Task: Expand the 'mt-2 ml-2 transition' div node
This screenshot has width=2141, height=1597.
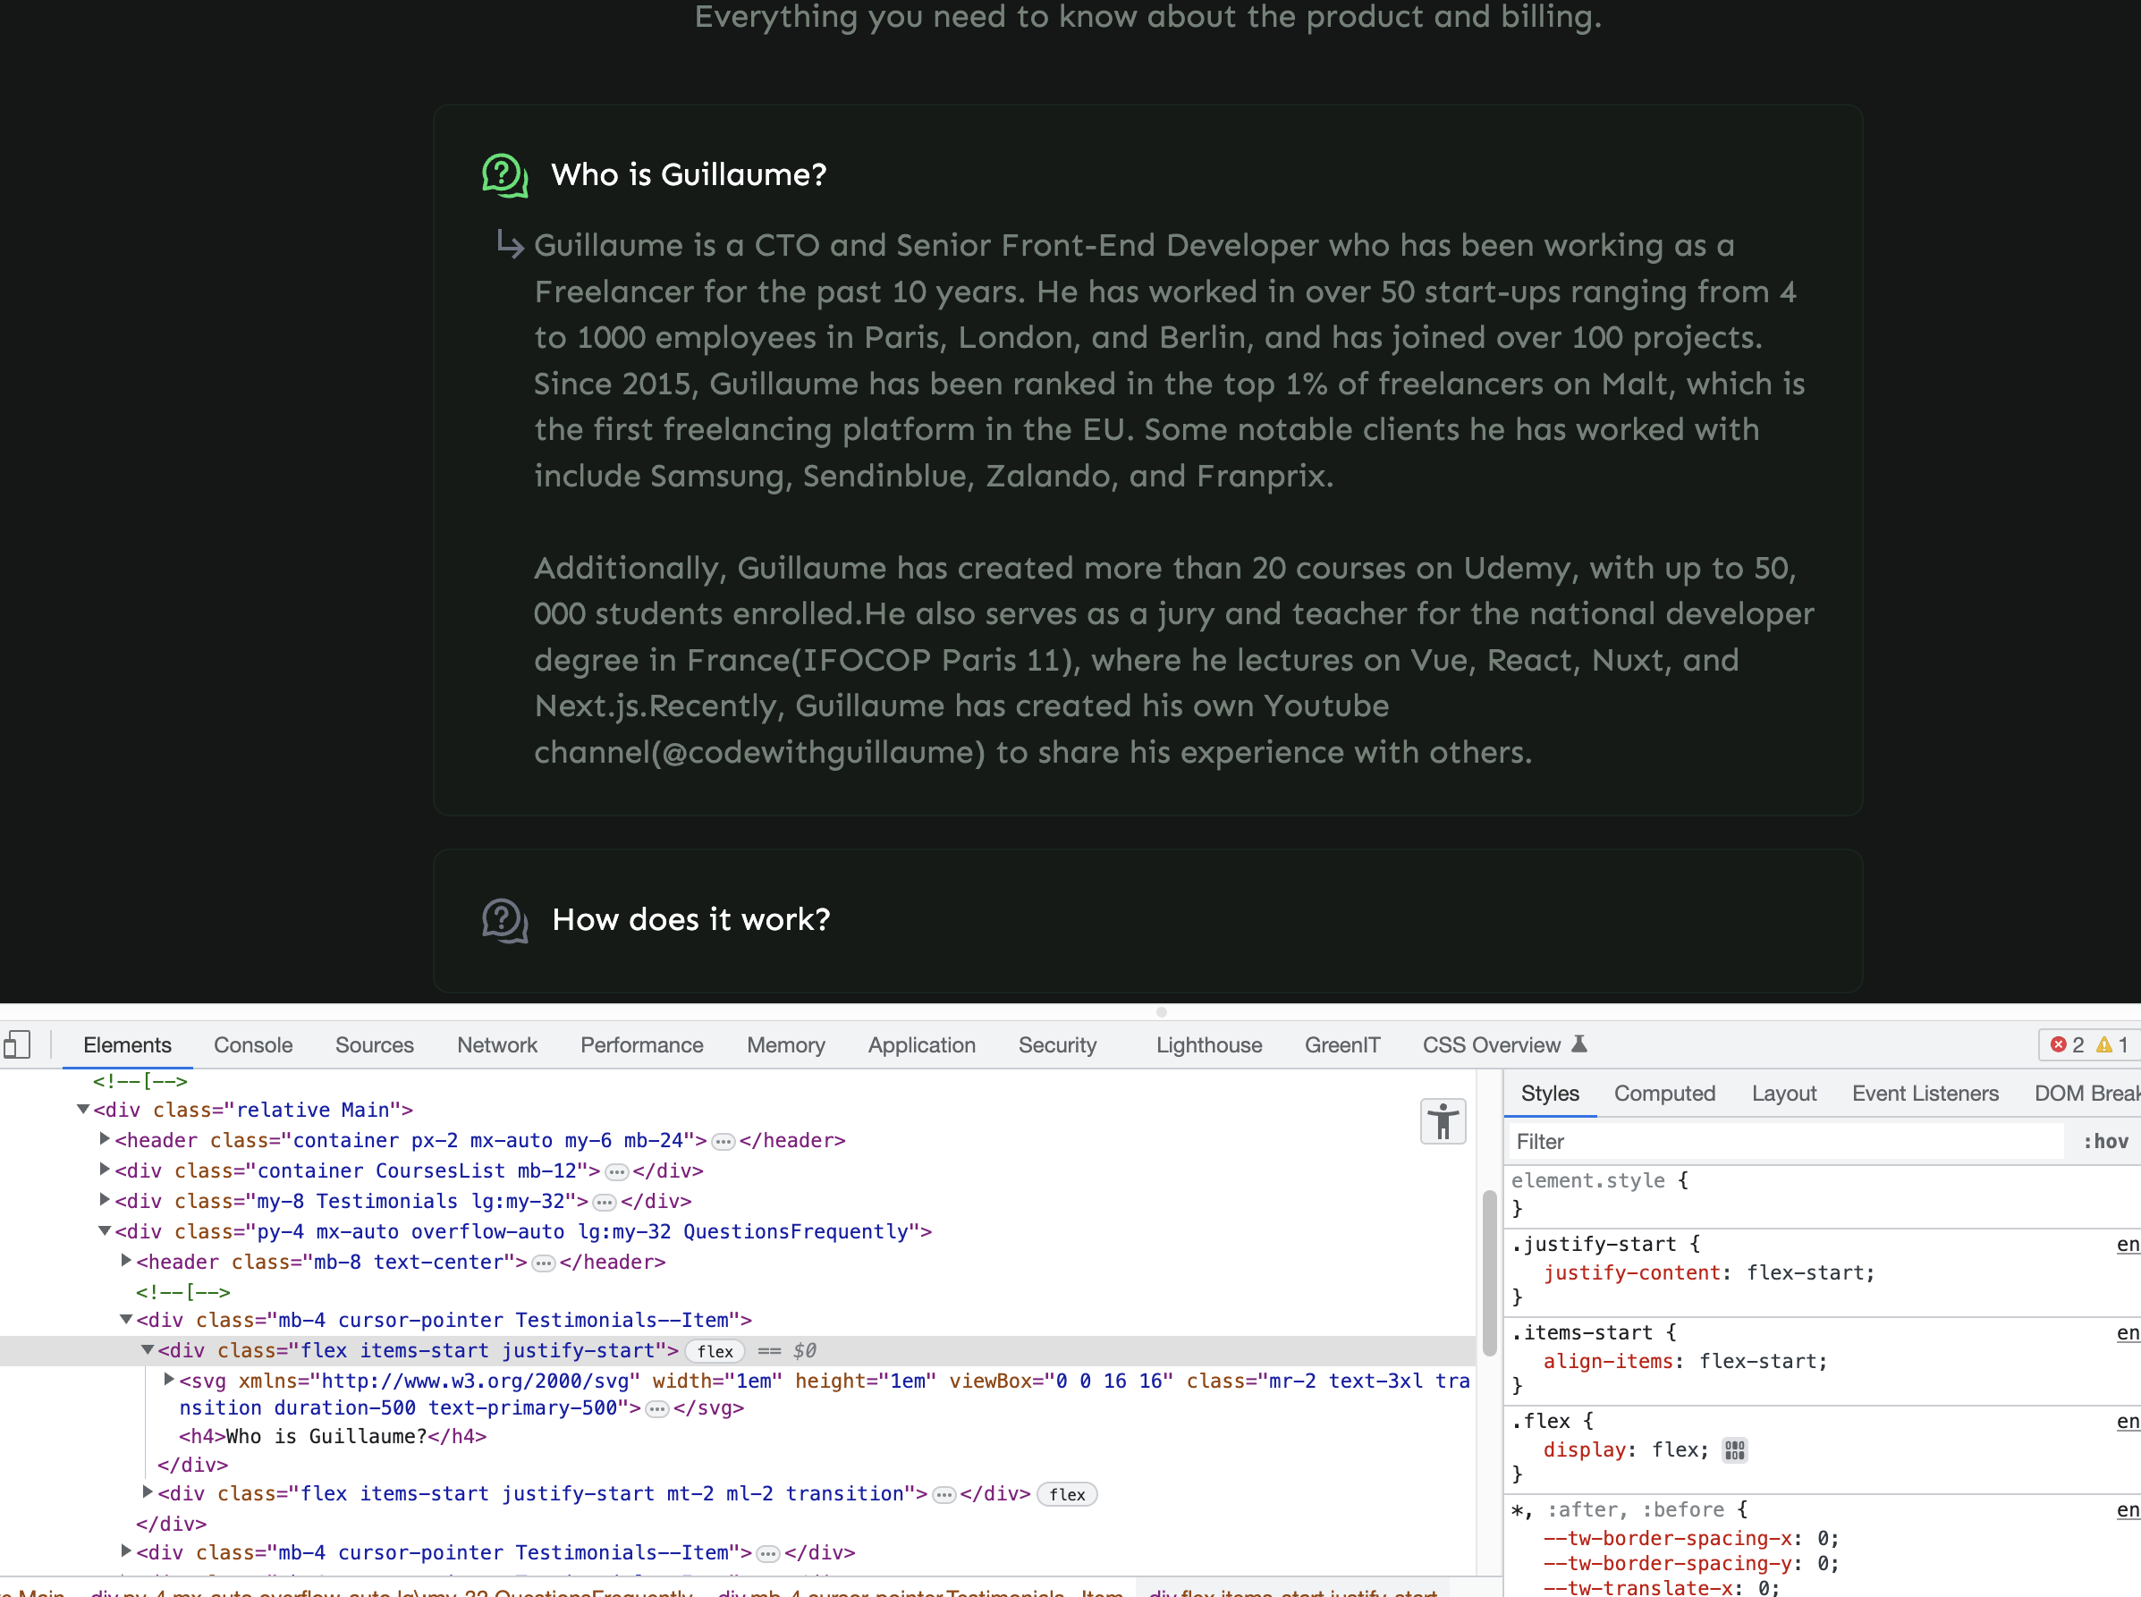Action: (147, 1492)
